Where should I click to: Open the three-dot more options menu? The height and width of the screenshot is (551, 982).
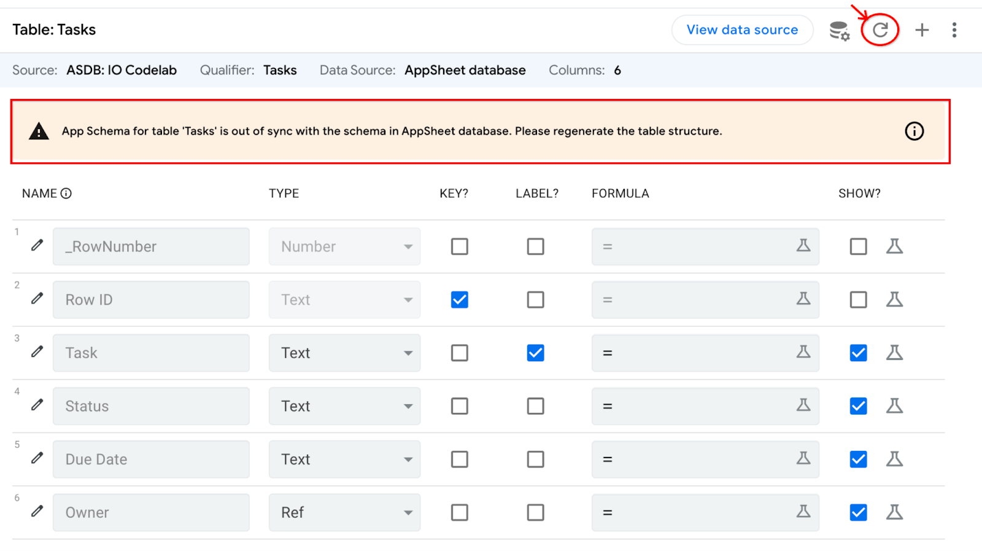point(954,30)
